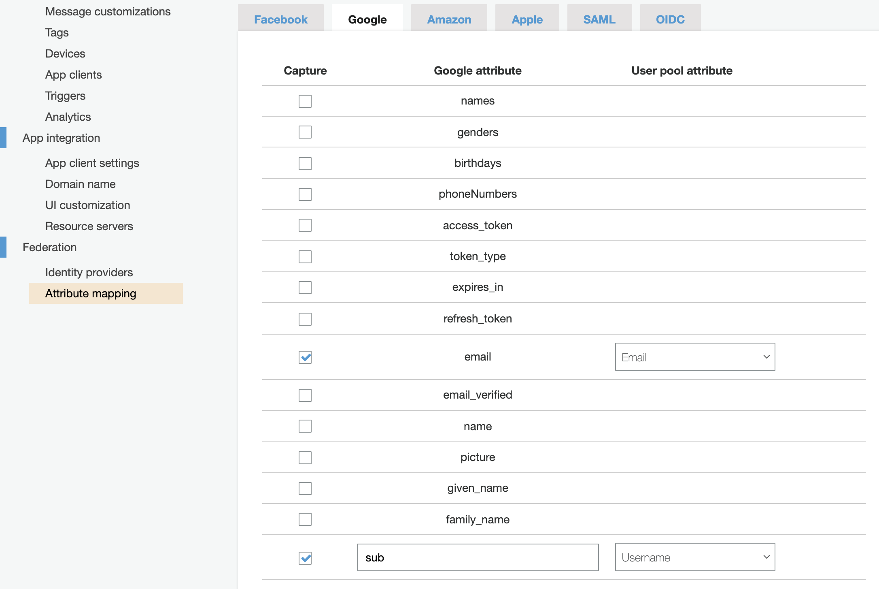This screenshot has width=879, height=589.
Task: Tick the email_verified checkbox
Action: point(305,395)
